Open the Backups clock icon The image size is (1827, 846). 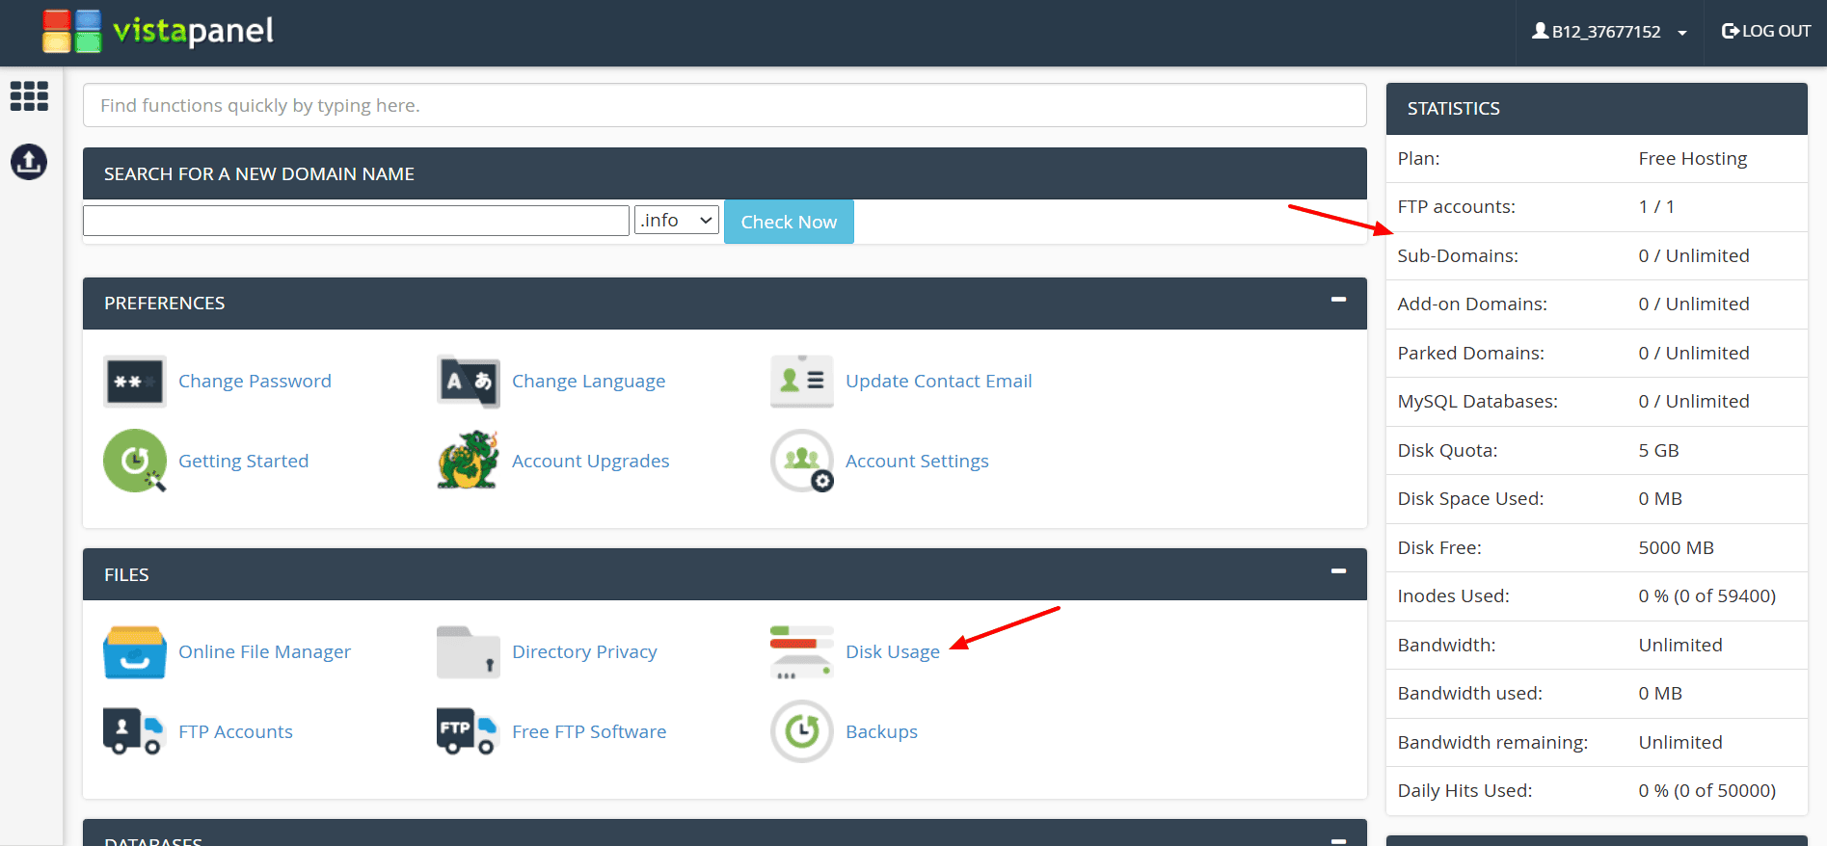pyautogui.click(x=801, y=732)
